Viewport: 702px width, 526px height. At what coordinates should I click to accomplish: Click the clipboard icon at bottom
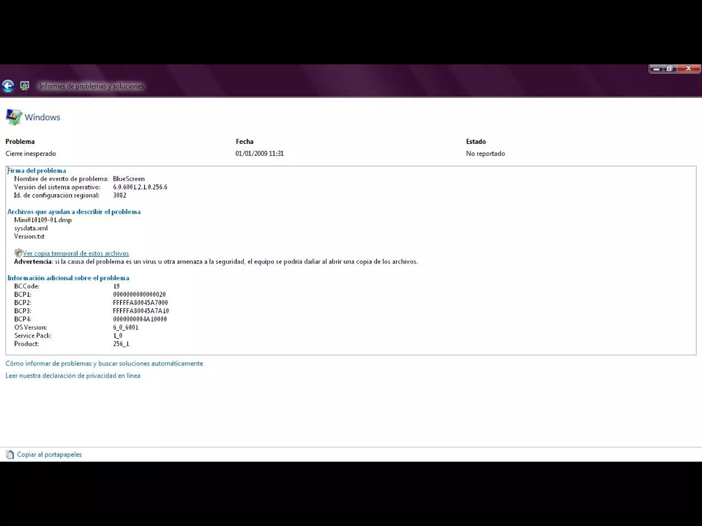[10, 454]
